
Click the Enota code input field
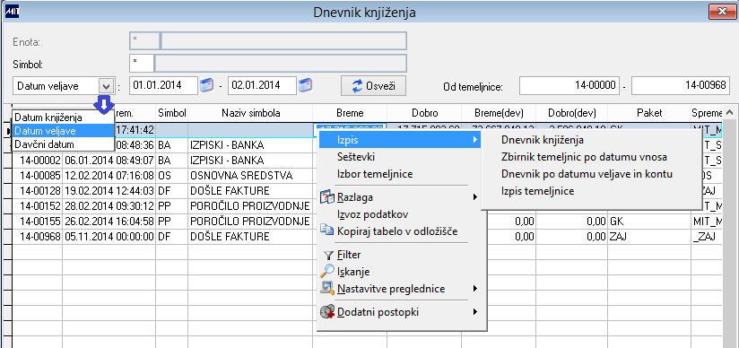144,40
